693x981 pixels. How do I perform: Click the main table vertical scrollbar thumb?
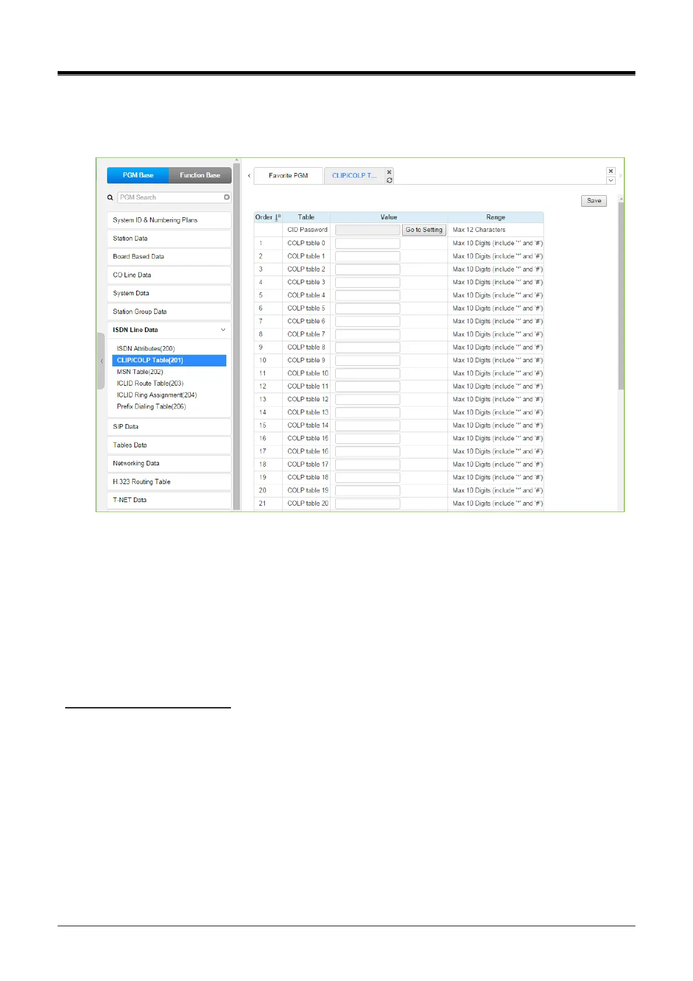(621, 296)
